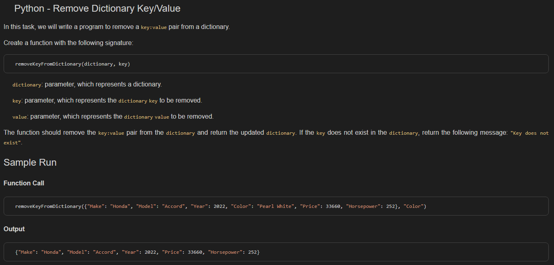This screenshot has height=265, width=554.
Task: Click the output example code block
Action: (x=137, y=252)
